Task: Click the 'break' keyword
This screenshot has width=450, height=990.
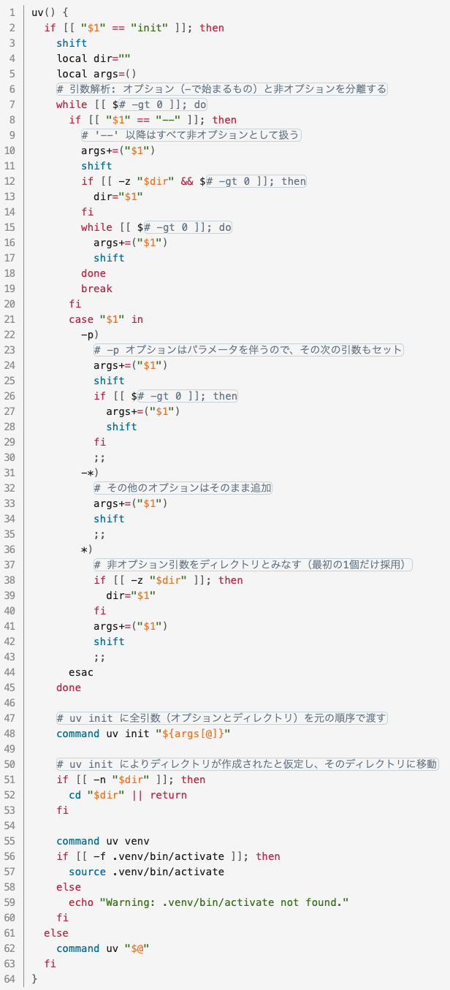Action: [96, 289]
